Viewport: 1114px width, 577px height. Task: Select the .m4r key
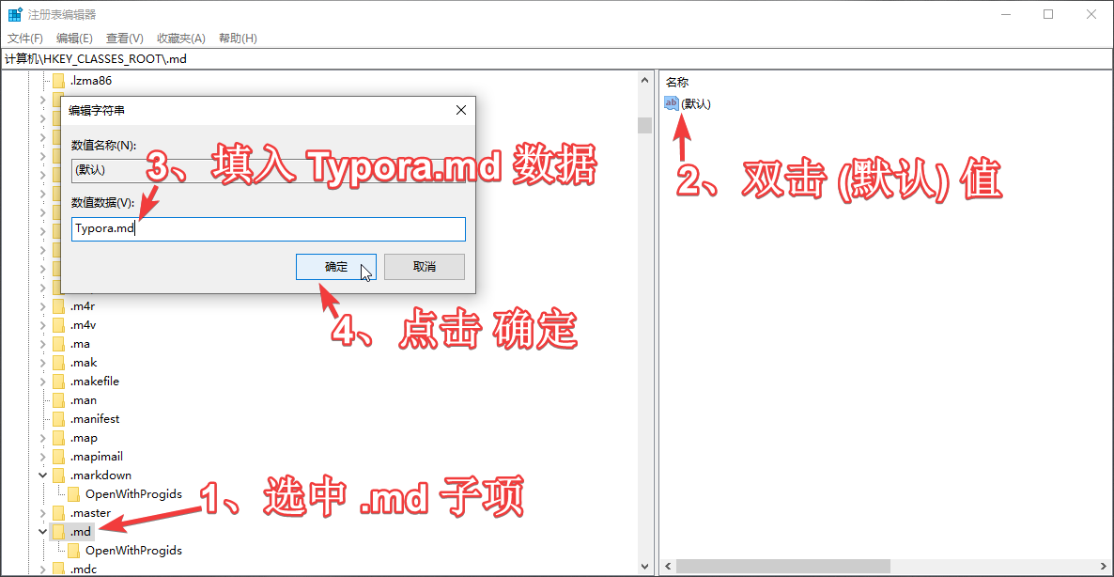click(83, 306)
